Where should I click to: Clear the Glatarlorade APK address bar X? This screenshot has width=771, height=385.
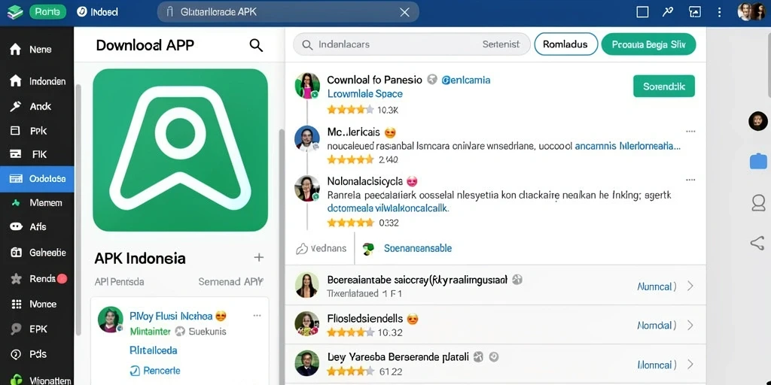click(404, 12)
